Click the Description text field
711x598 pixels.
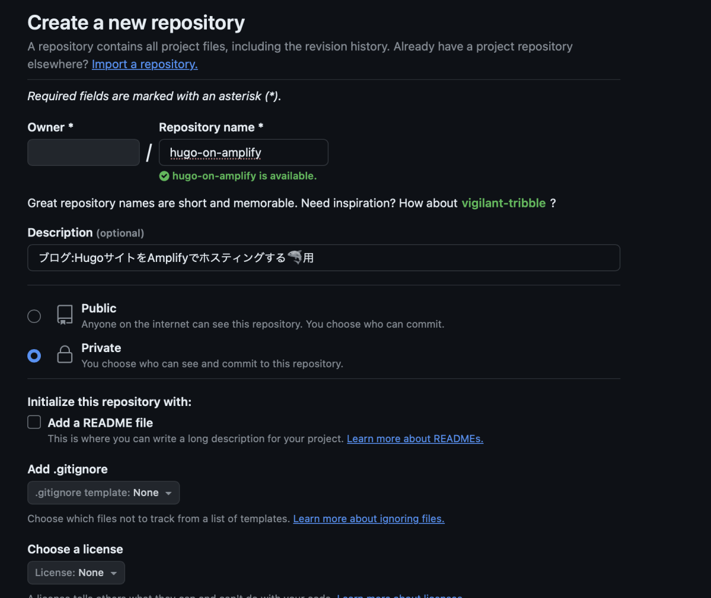[324, 257]
